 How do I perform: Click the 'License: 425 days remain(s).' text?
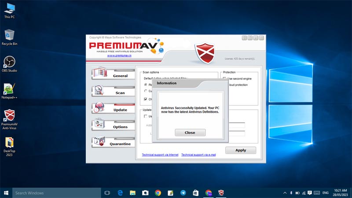(x=240, y=59)
